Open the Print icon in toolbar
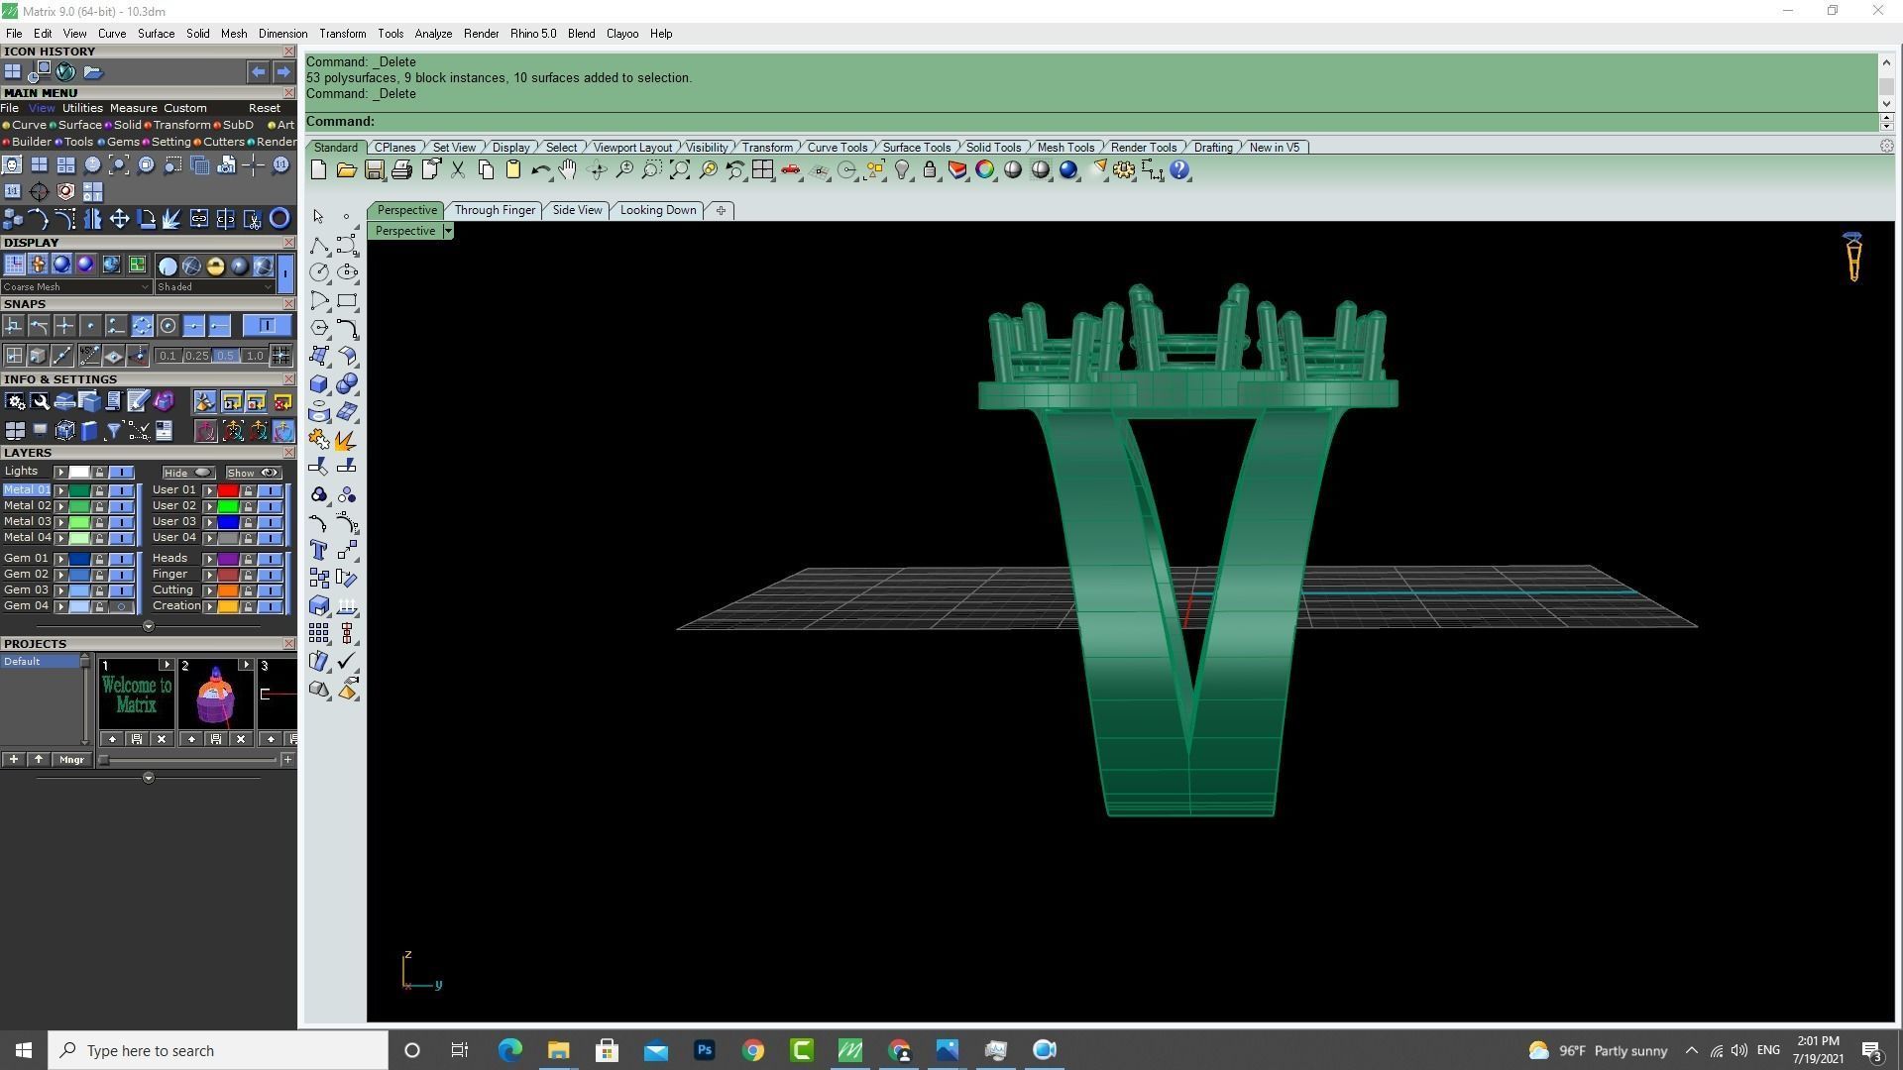Image resolution: width=1903 pixels, height=1070 pixels. coord(401,170)
